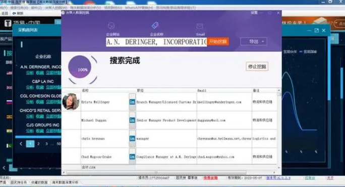Click analyze link under C&P LA INC
Viewport: 345px width, 187px height.
point(30,87)
